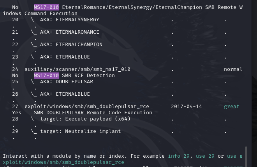Image resolution: width=257 pixels, height=167 pixels.
Task: Click the 'normal' rank text
Action: 233,69
